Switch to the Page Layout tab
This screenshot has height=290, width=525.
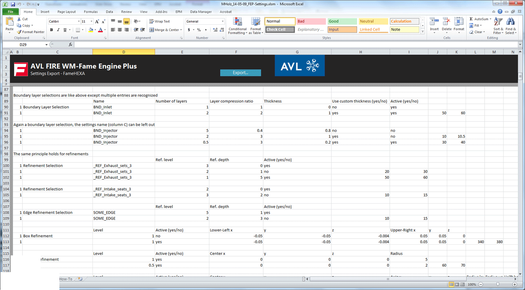67,12
